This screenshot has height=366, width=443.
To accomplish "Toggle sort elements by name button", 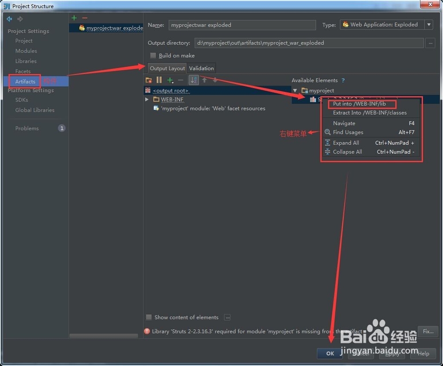I will point(194,80).
